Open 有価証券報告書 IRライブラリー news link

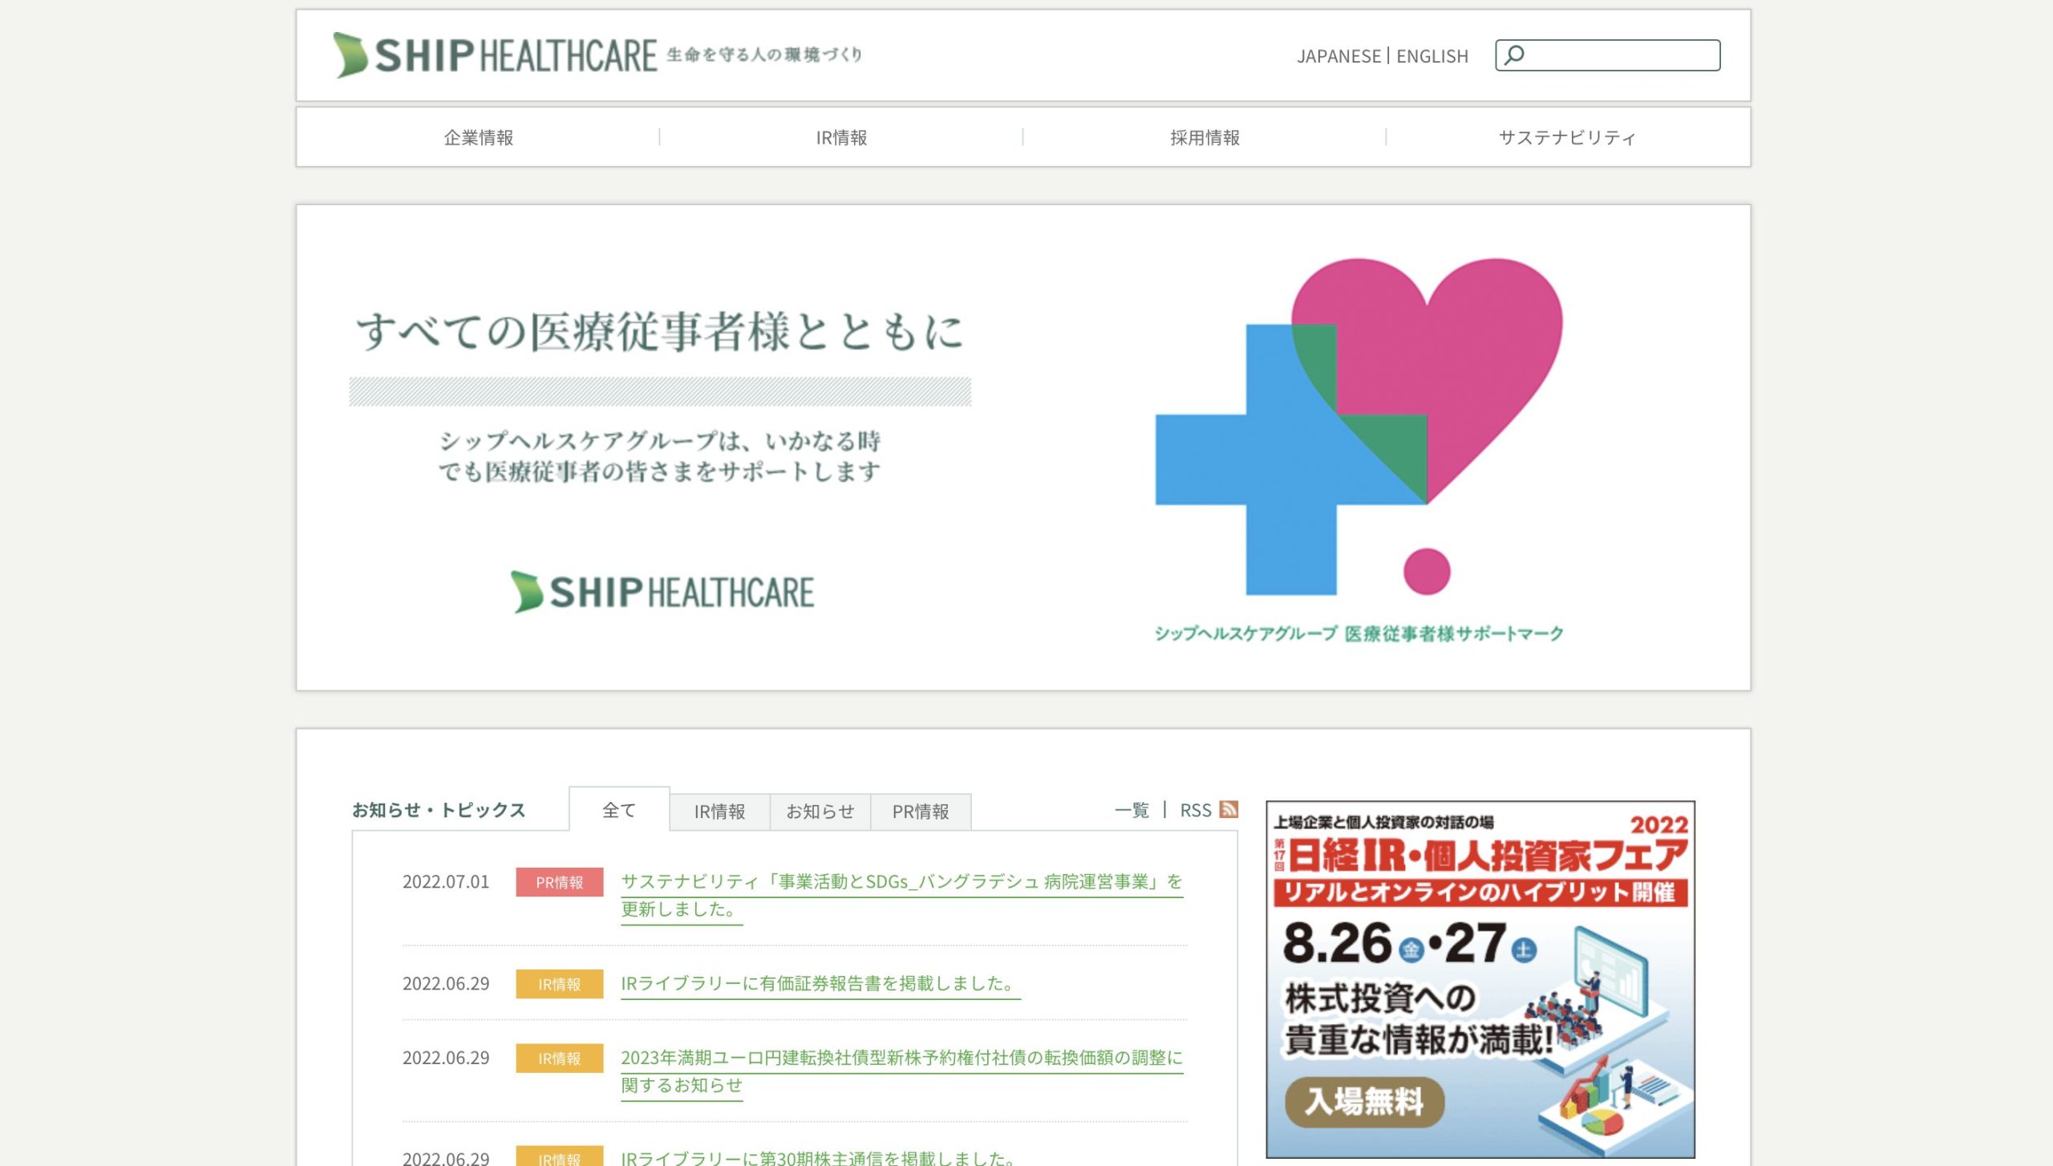[820, 983]
